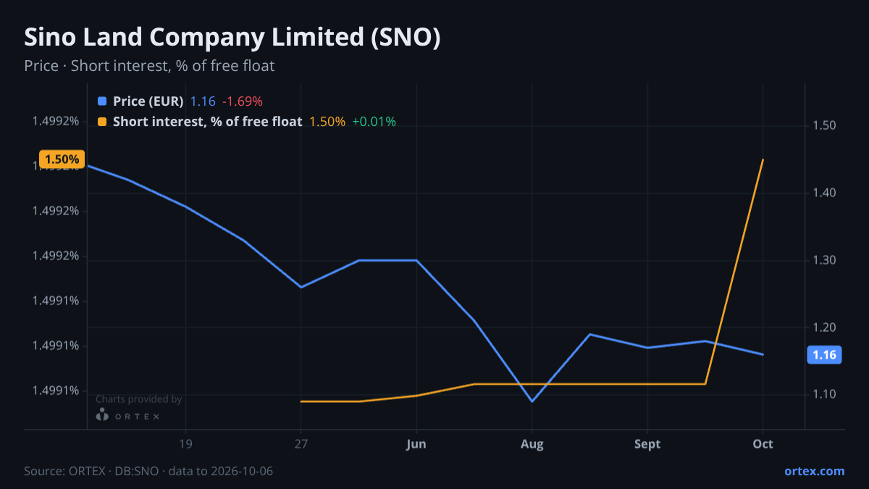The image size is (869, 489).
Task: Click the 1.16 price value in the legend
Action: click(x=203, y=101)
